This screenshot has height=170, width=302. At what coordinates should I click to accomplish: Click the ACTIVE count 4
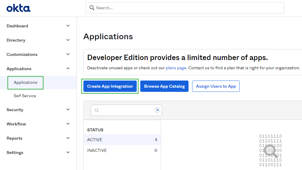click(156, 140)
